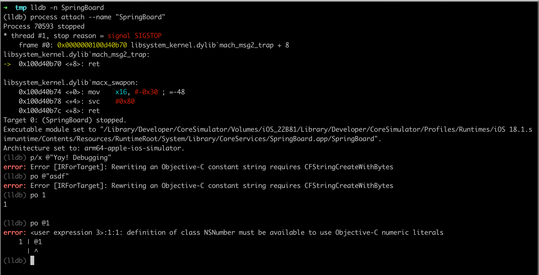Click the yellow current-instruction arrow marker

[7, 64]
